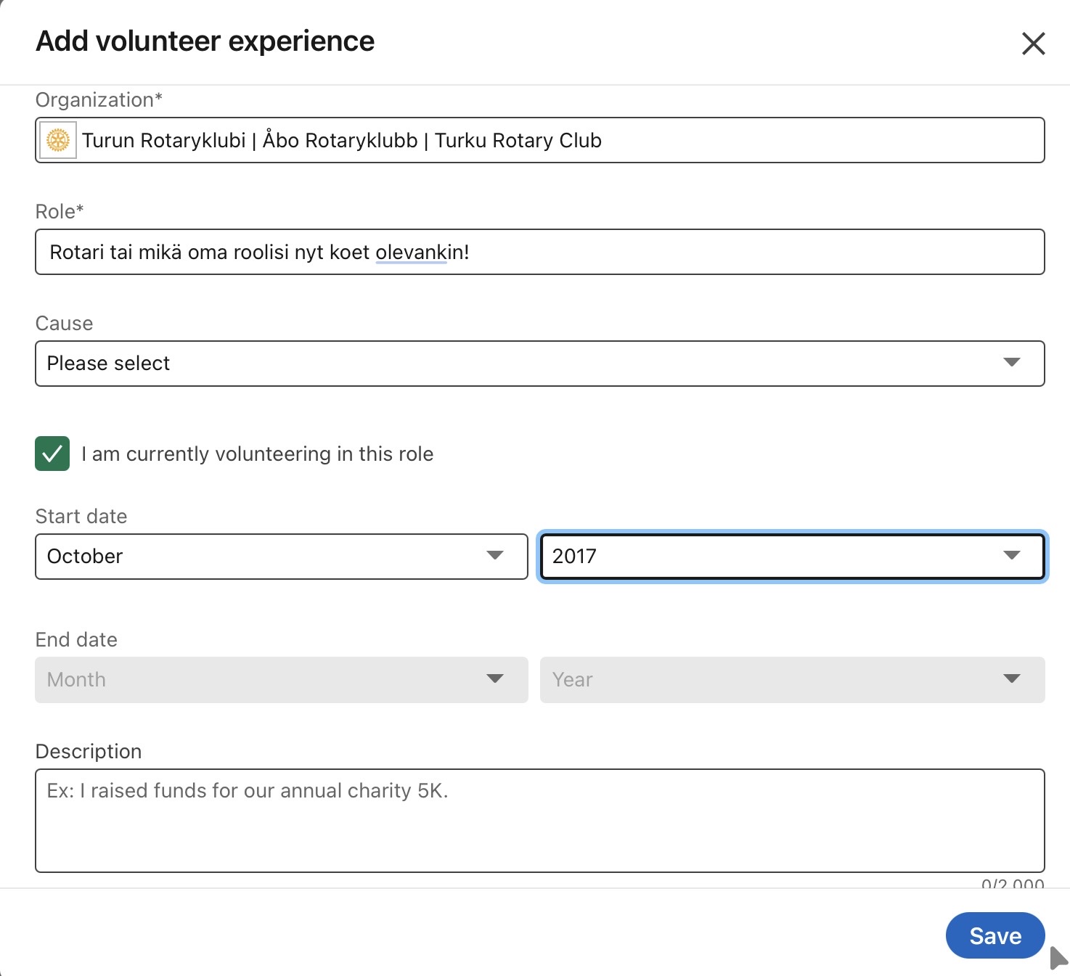The image size is (1070, 976).
Task: Click the Cause dropdown arrow icon
Action: (1011, 363)
